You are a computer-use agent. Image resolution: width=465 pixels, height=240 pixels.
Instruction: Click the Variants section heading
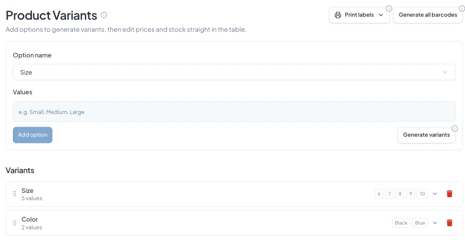[x=20, y=171]
